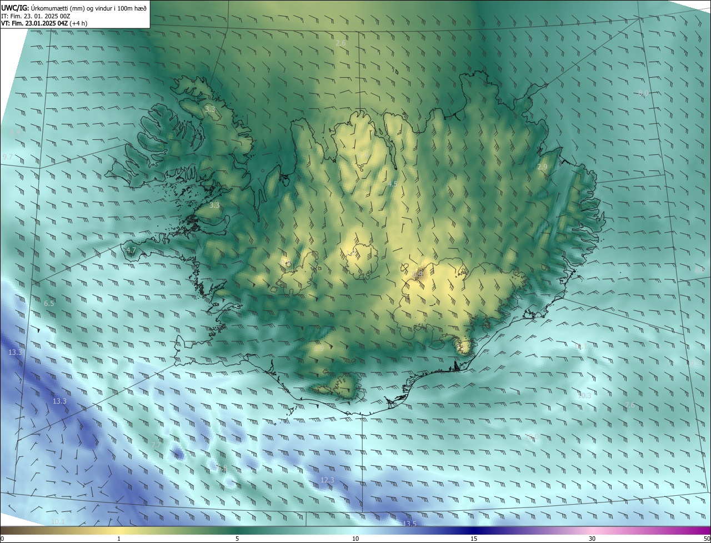The image size is (711, 543).
Task: Click the 4.5 value label on the map
Action: click(393, 183)
